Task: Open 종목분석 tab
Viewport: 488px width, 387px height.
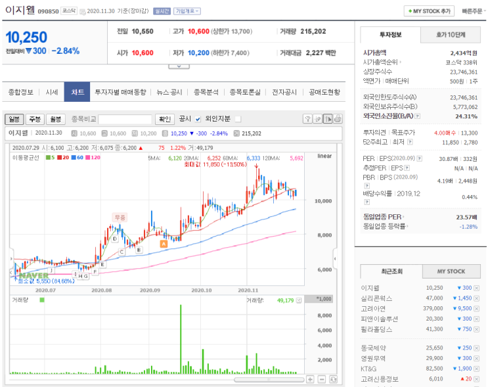Action: click(206, 92)
